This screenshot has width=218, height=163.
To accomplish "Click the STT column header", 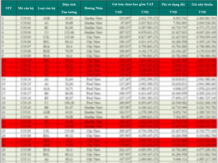I will tap(8, 8).
